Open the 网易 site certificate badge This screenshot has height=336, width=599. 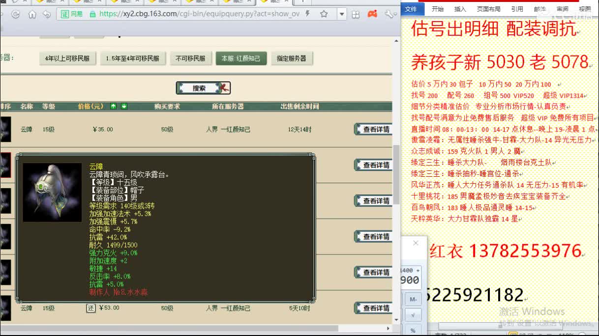click(72, 14)
